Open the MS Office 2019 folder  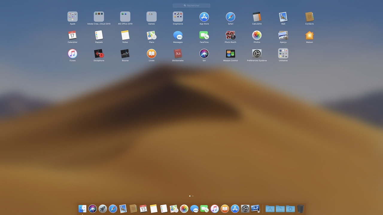click(x=125, y=17)
